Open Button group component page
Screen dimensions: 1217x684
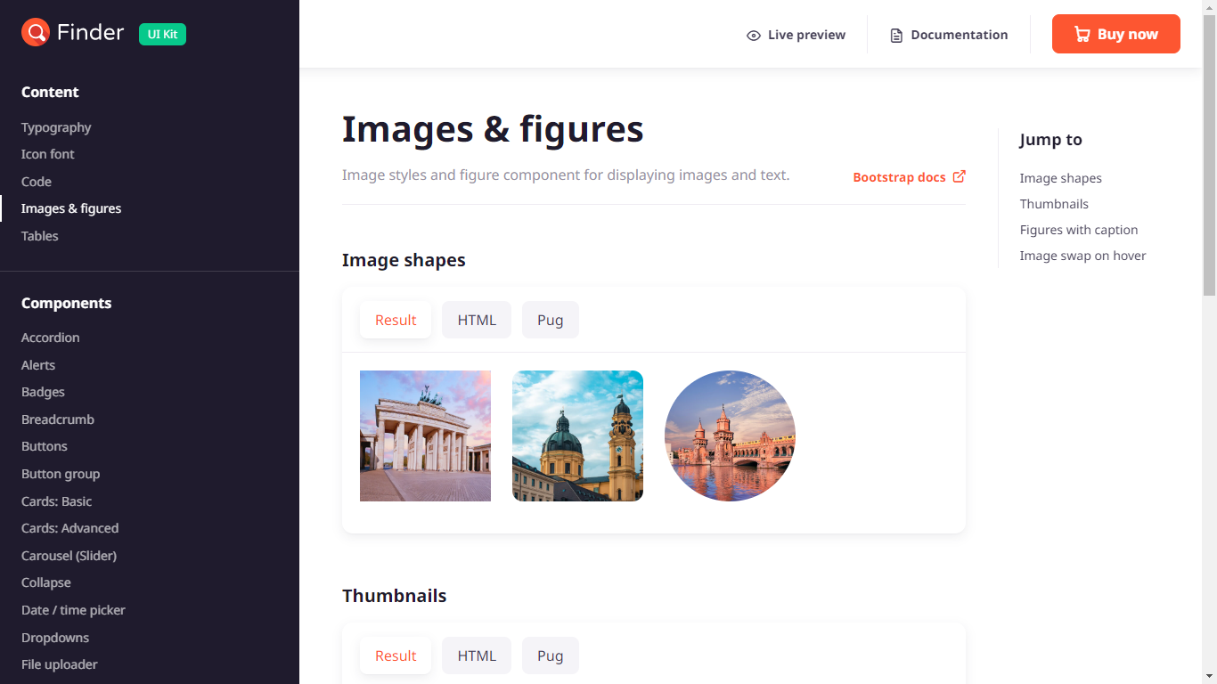[x=61, y=474]
